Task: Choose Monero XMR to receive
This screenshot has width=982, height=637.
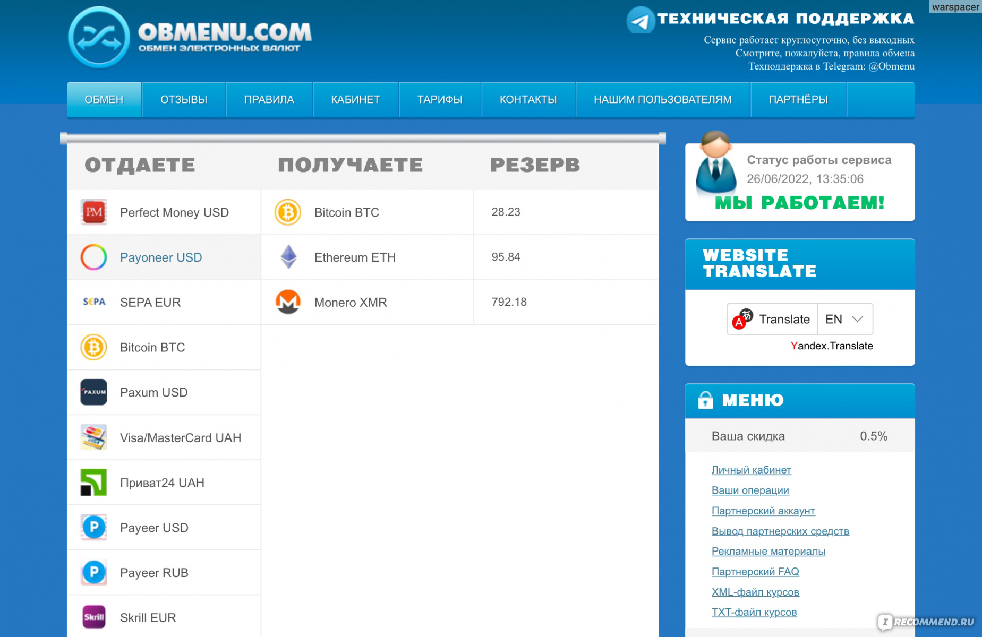Action: click(x=368, y=302)
